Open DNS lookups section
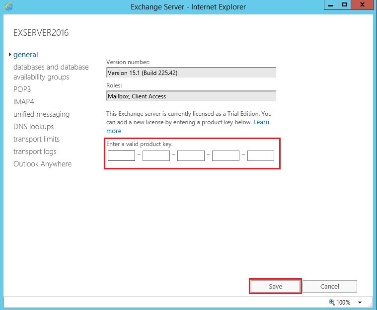Screen dimensions: 377x310 click(34, 127)
